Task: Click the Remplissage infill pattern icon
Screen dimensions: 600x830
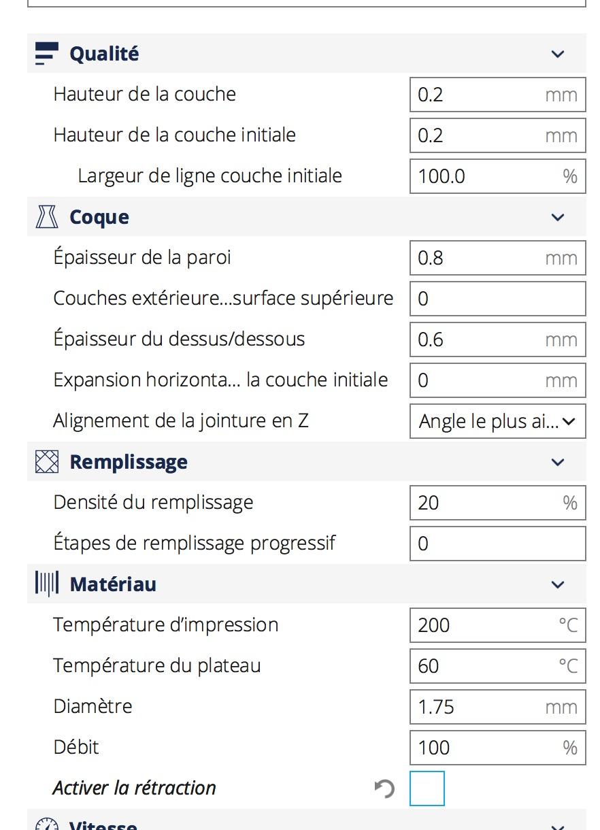Action: click(47, 462)
